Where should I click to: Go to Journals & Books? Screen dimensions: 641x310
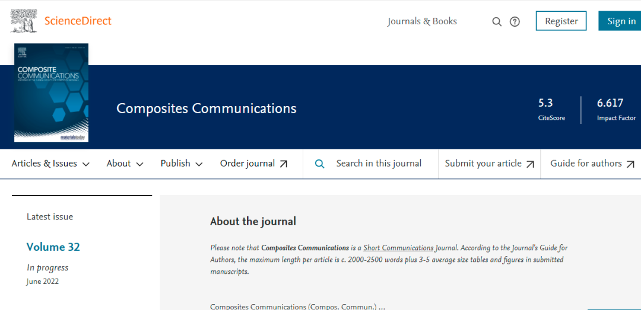tap(422, 21)
